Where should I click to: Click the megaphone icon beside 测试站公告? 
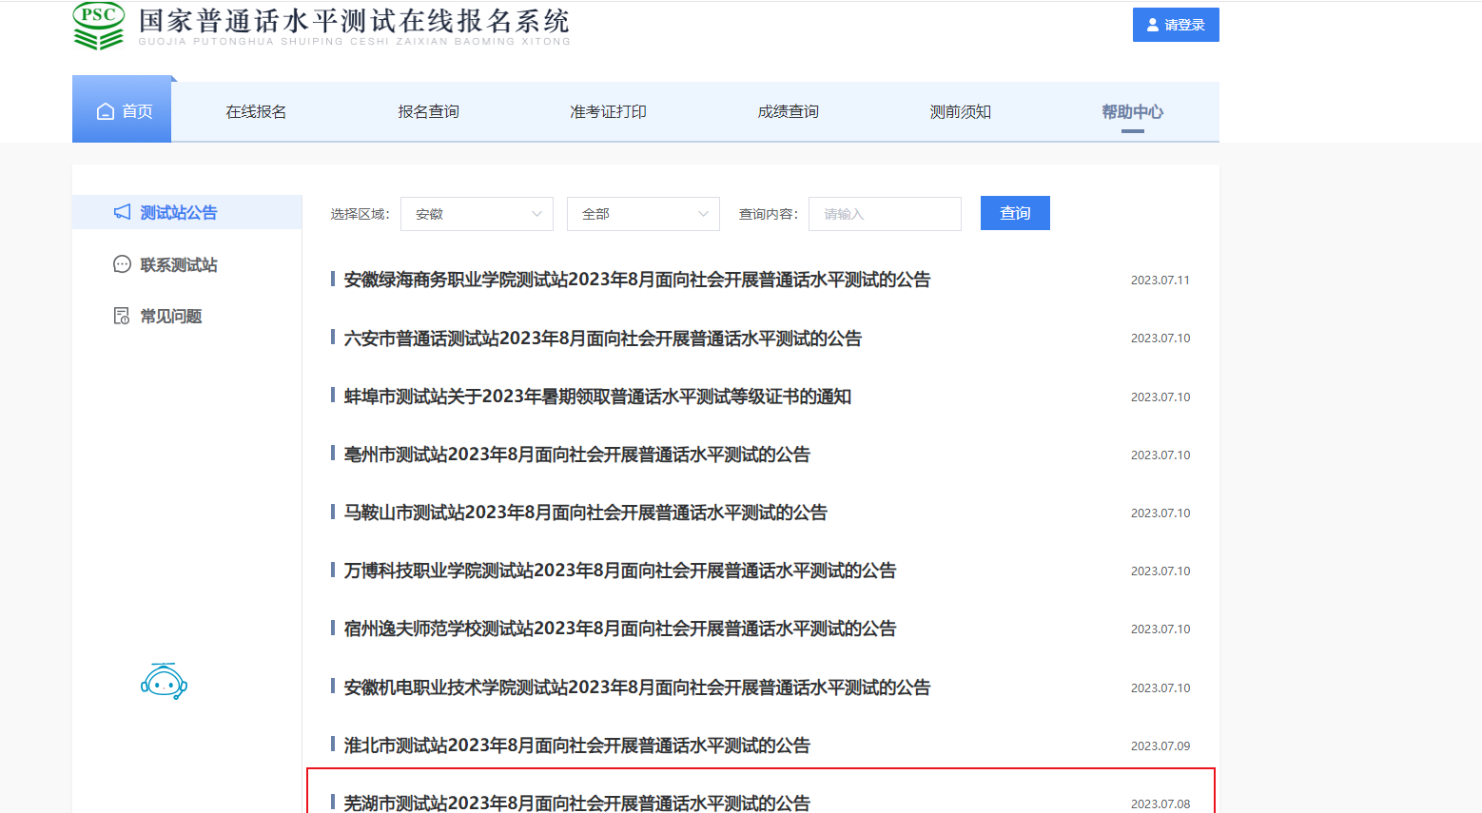click(x=122, y=212)
